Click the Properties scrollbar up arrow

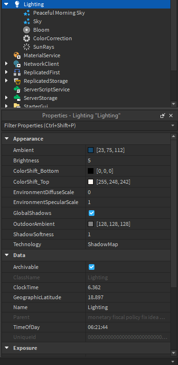[173, 136]
